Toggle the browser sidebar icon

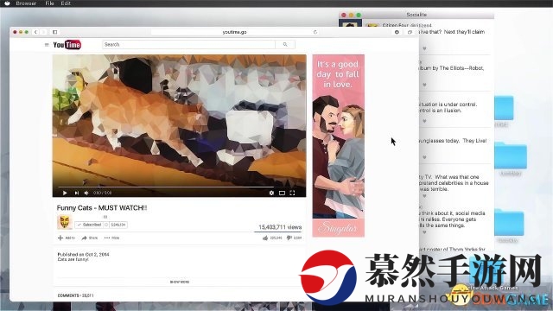click(x=54, y=32)
